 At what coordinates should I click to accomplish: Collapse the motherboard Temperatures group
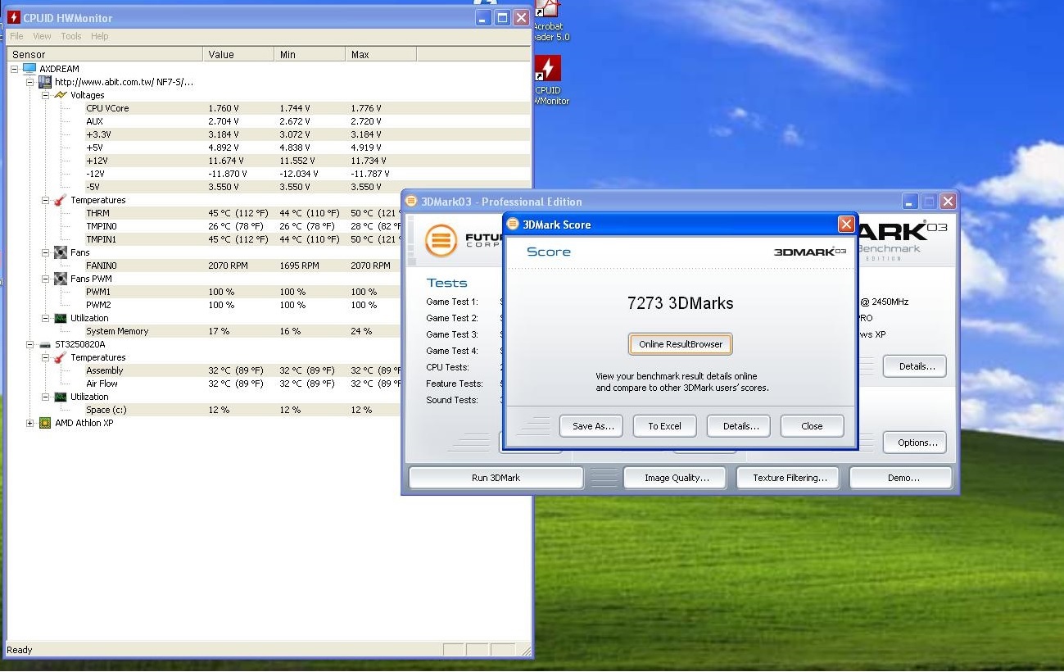(x=46, y=200)
